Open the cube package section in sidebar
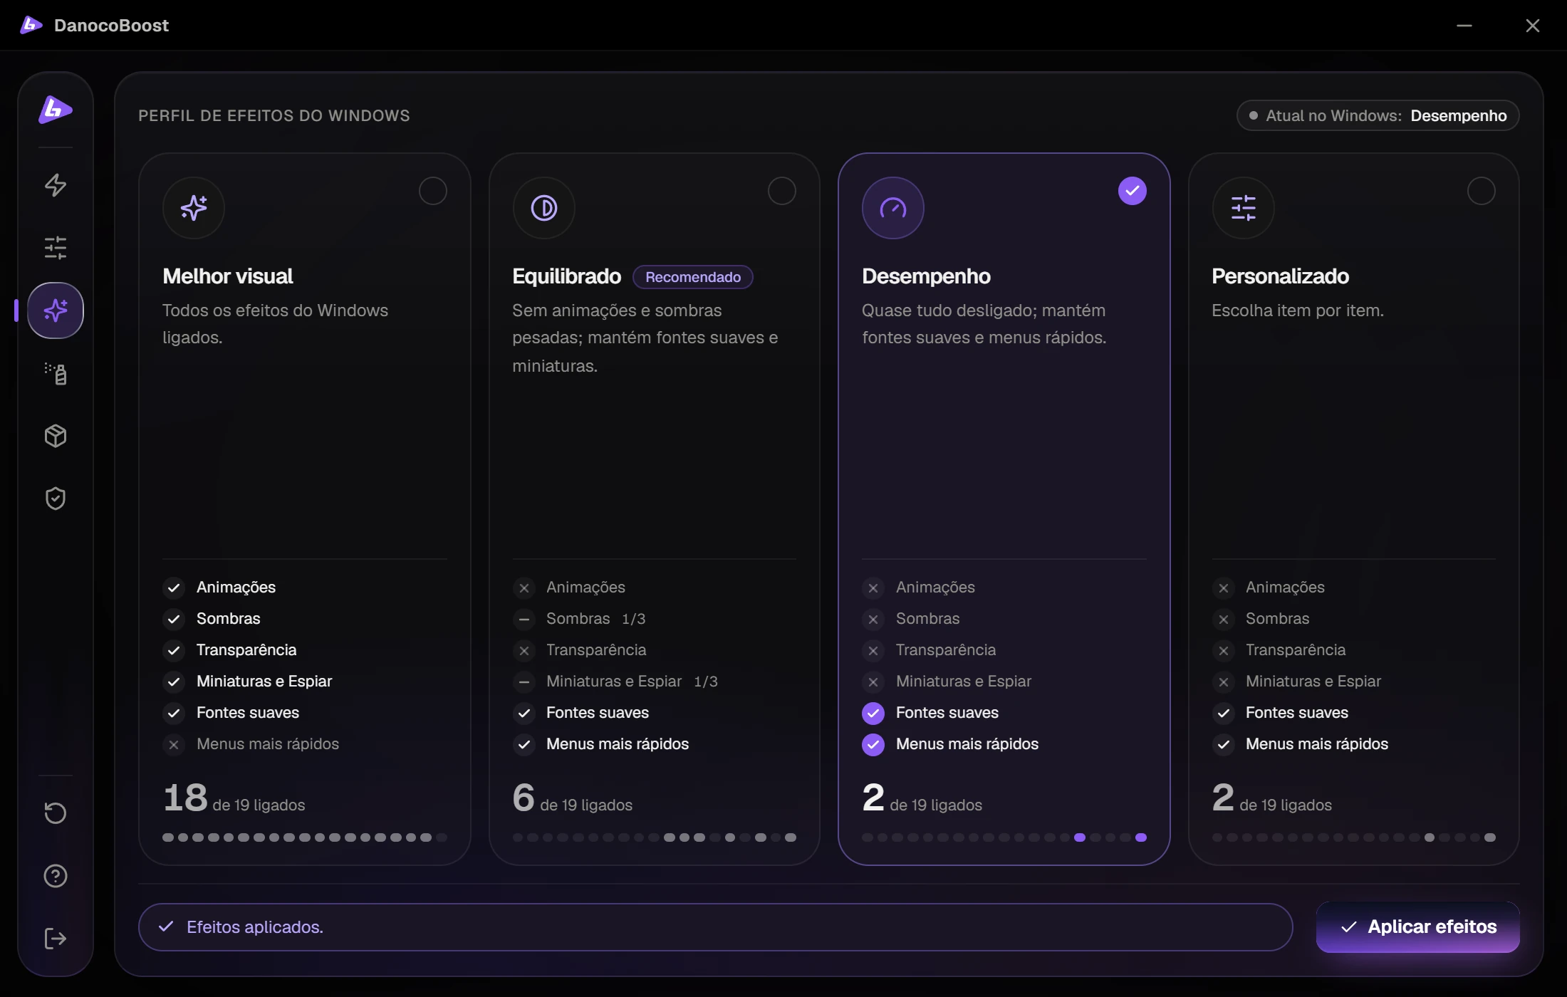 point(56,436)
